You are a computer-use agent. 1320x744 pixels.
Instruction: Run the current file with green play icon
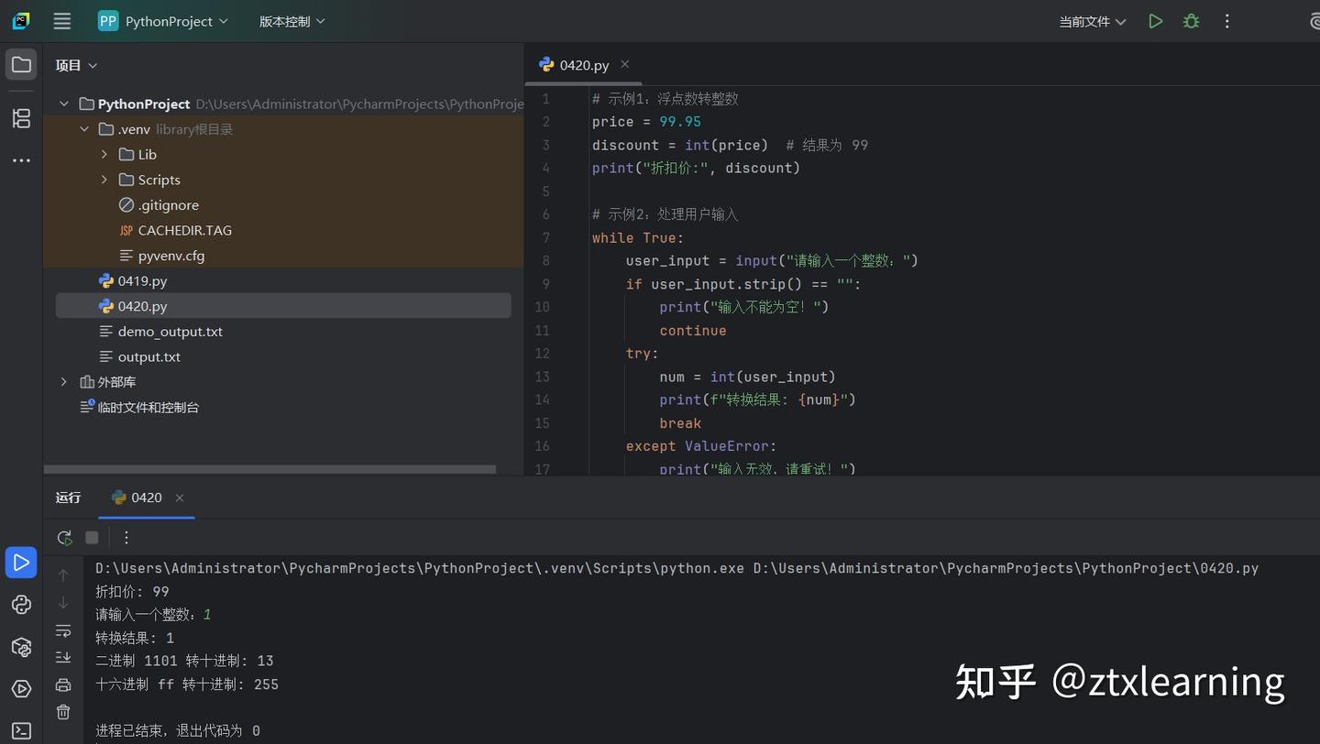[x=1155, y=21]
